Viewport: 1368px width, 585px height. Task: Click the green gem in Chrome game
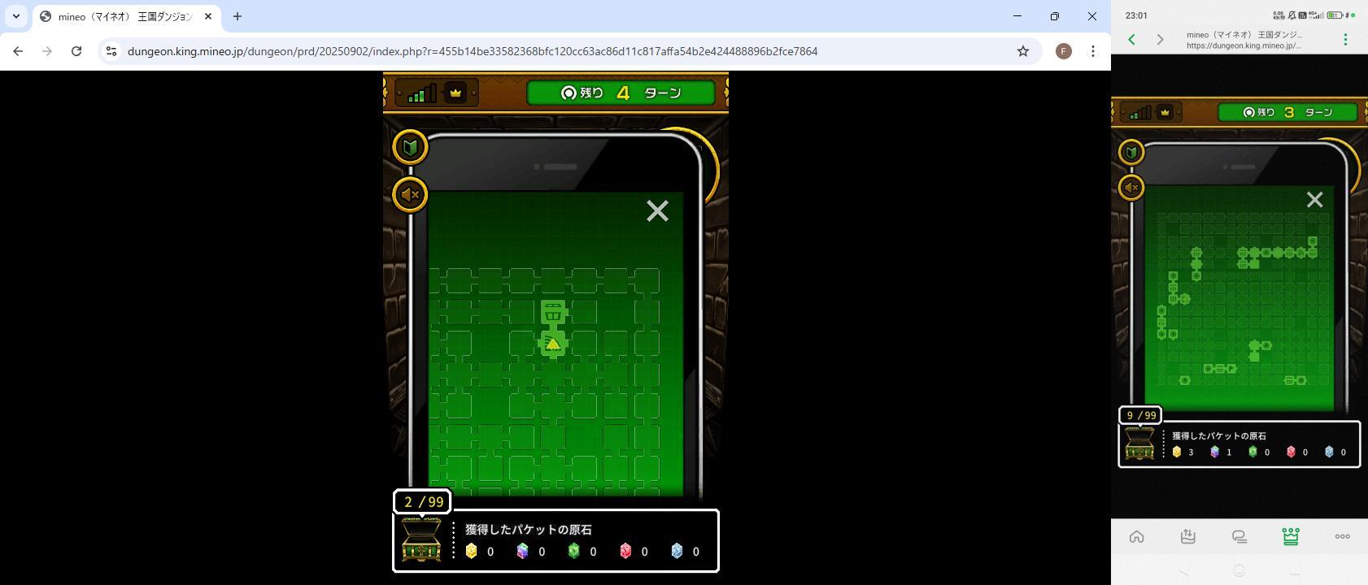pyautogui.click(x=573, y=551)
